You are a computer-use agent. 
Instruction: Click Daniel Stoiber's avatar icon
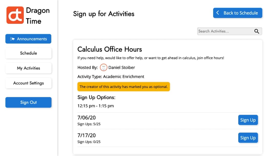[104, 67]
